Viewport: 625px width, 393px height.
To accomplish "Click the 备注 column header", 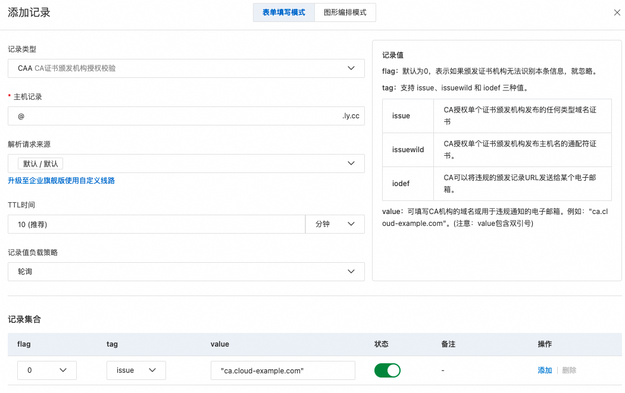I will pyautogui.click(x=448, y=344).
